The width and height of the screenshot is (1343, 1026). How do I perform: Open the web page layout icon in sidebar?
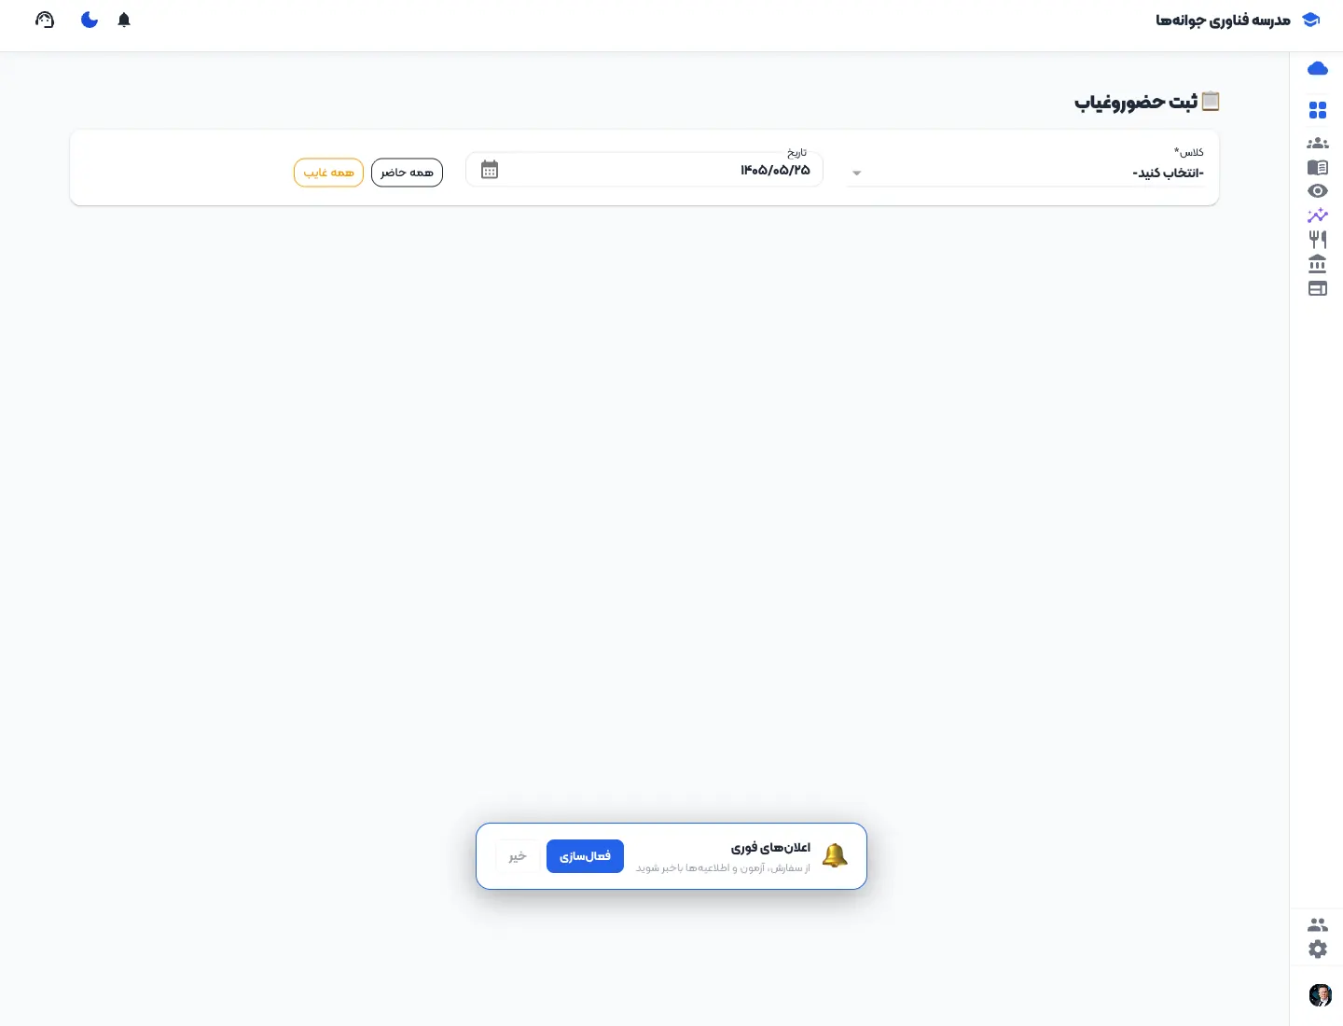pyautogui.click(x=1317, y=288)
